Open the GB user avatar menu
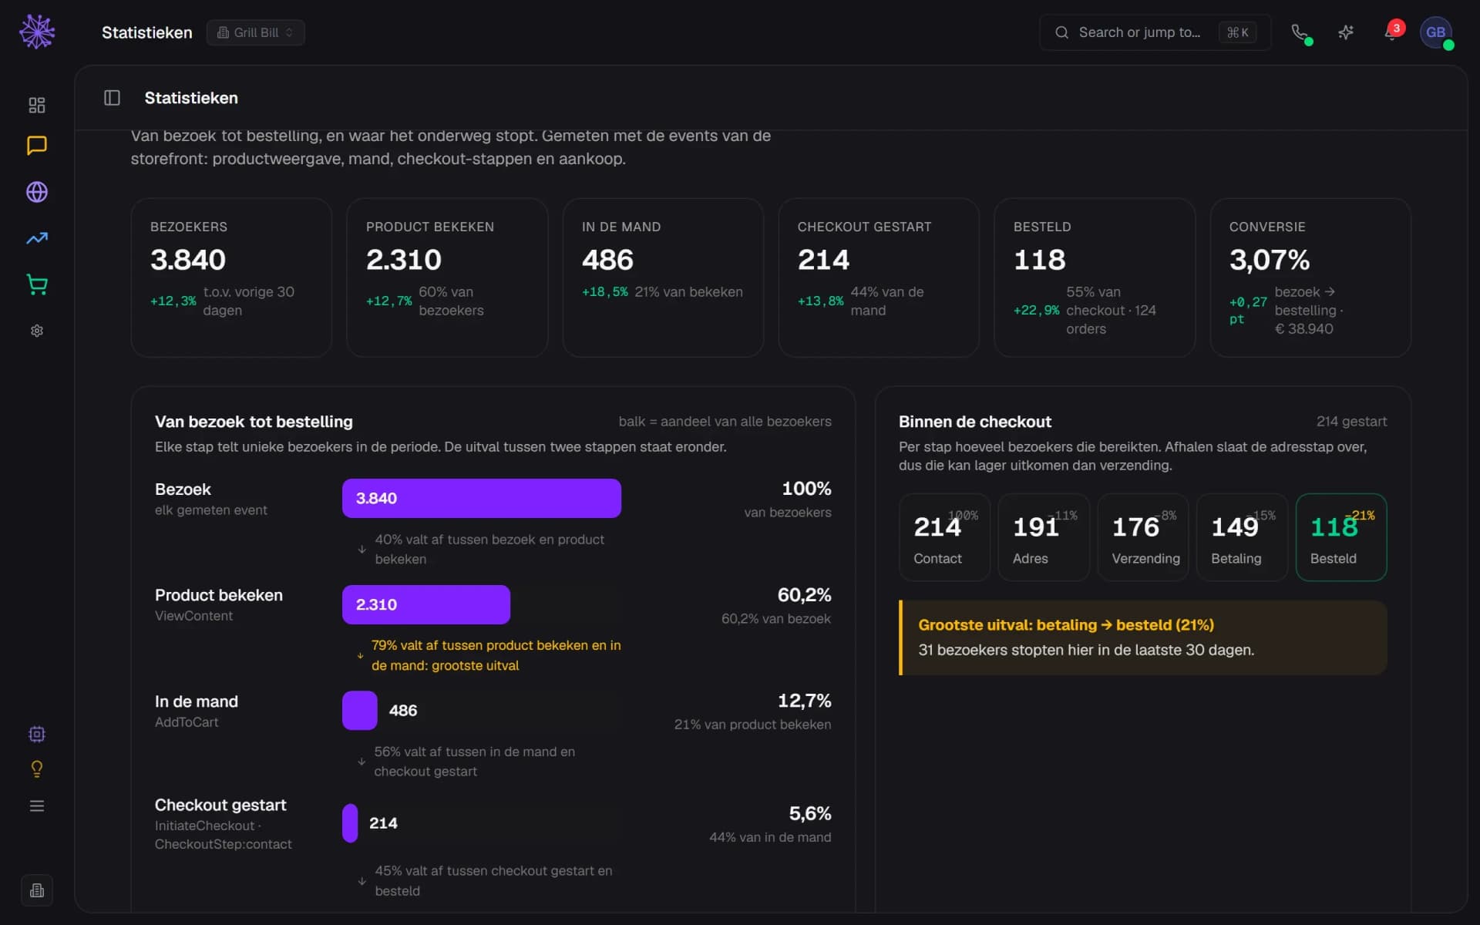The width and height of the screenshot is (1480, 925). (x=1436, y=32)
